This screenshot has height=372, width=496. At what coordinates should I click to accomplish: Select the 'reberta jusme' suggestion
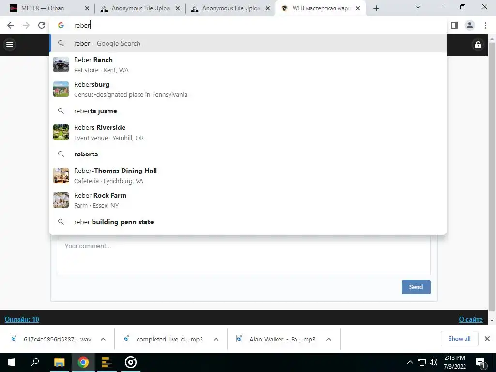coord(248,111)
